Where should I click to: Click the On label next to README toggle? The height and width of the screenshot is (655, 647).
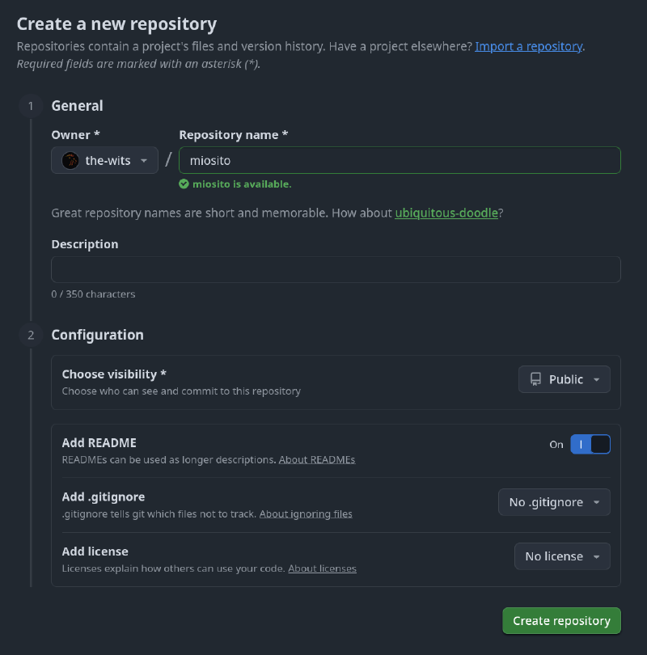tap(556, 445)
